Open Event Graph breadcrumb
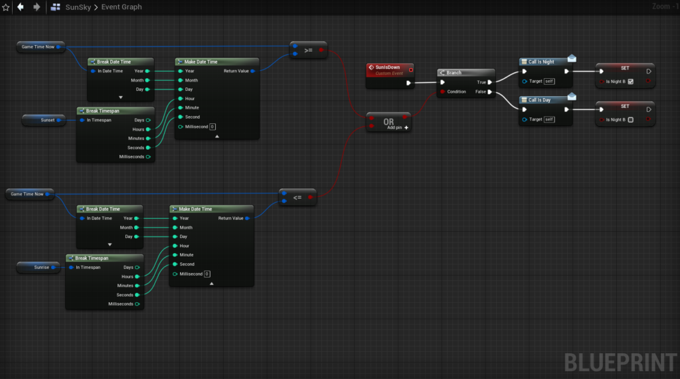The width and height of the screenshot is (680, 379). [122, 7]
